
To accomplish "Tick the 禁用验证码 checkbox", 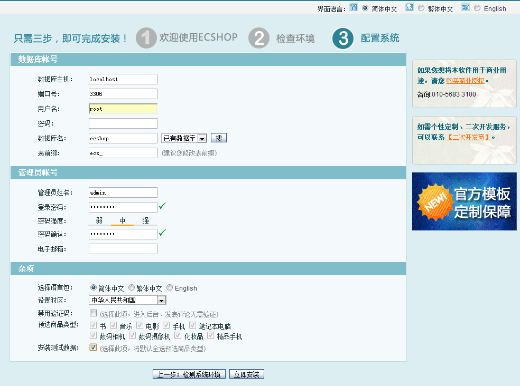I will (93, 313).
